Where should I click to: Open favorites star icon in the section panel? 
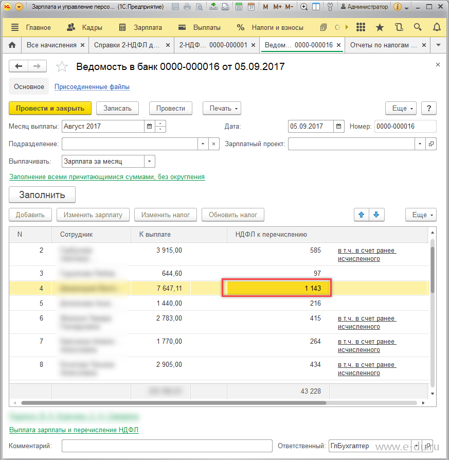(x=380, y=27)
